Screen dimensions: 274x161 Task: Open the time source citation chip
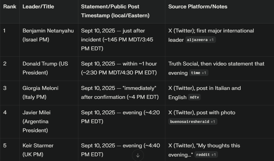click(199, 73)
